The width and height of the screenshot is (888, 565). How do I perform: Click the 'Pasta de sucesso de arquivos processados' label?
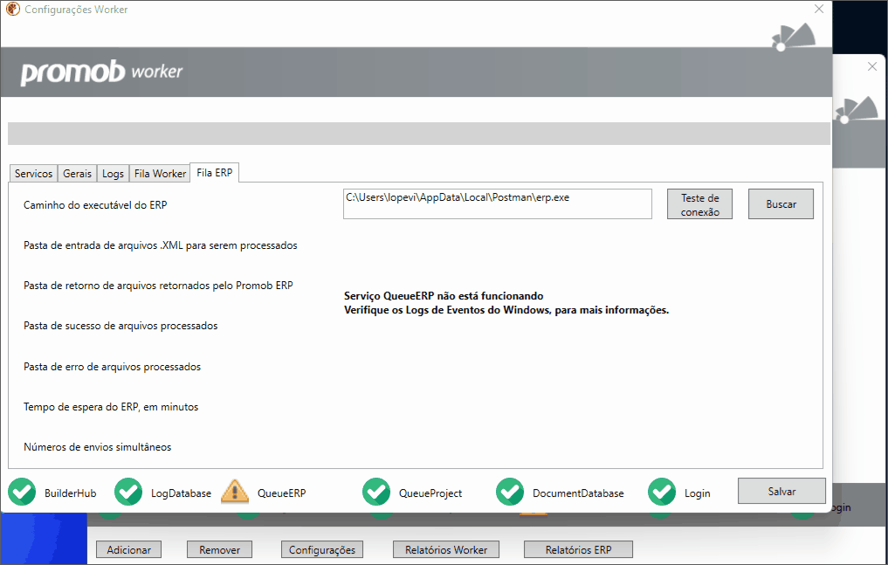coord(120,326)
